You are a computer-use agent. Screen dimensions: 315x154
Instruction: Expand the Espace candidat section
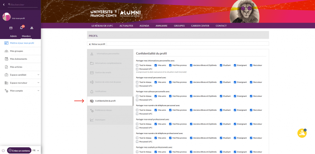(x=38, y=75)
